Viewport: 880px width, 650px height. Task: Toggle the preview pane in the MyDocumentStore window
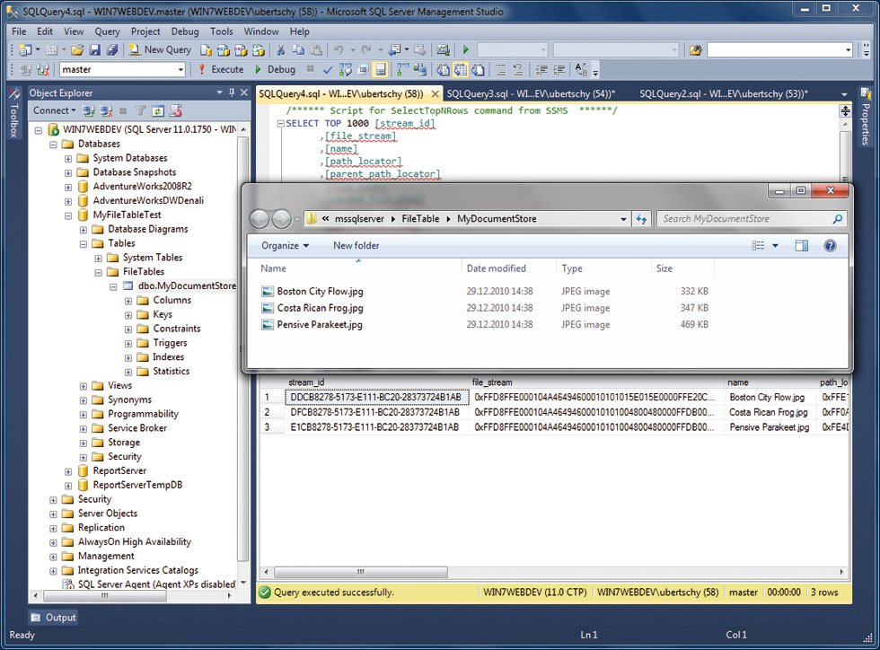tap(801, 245)
